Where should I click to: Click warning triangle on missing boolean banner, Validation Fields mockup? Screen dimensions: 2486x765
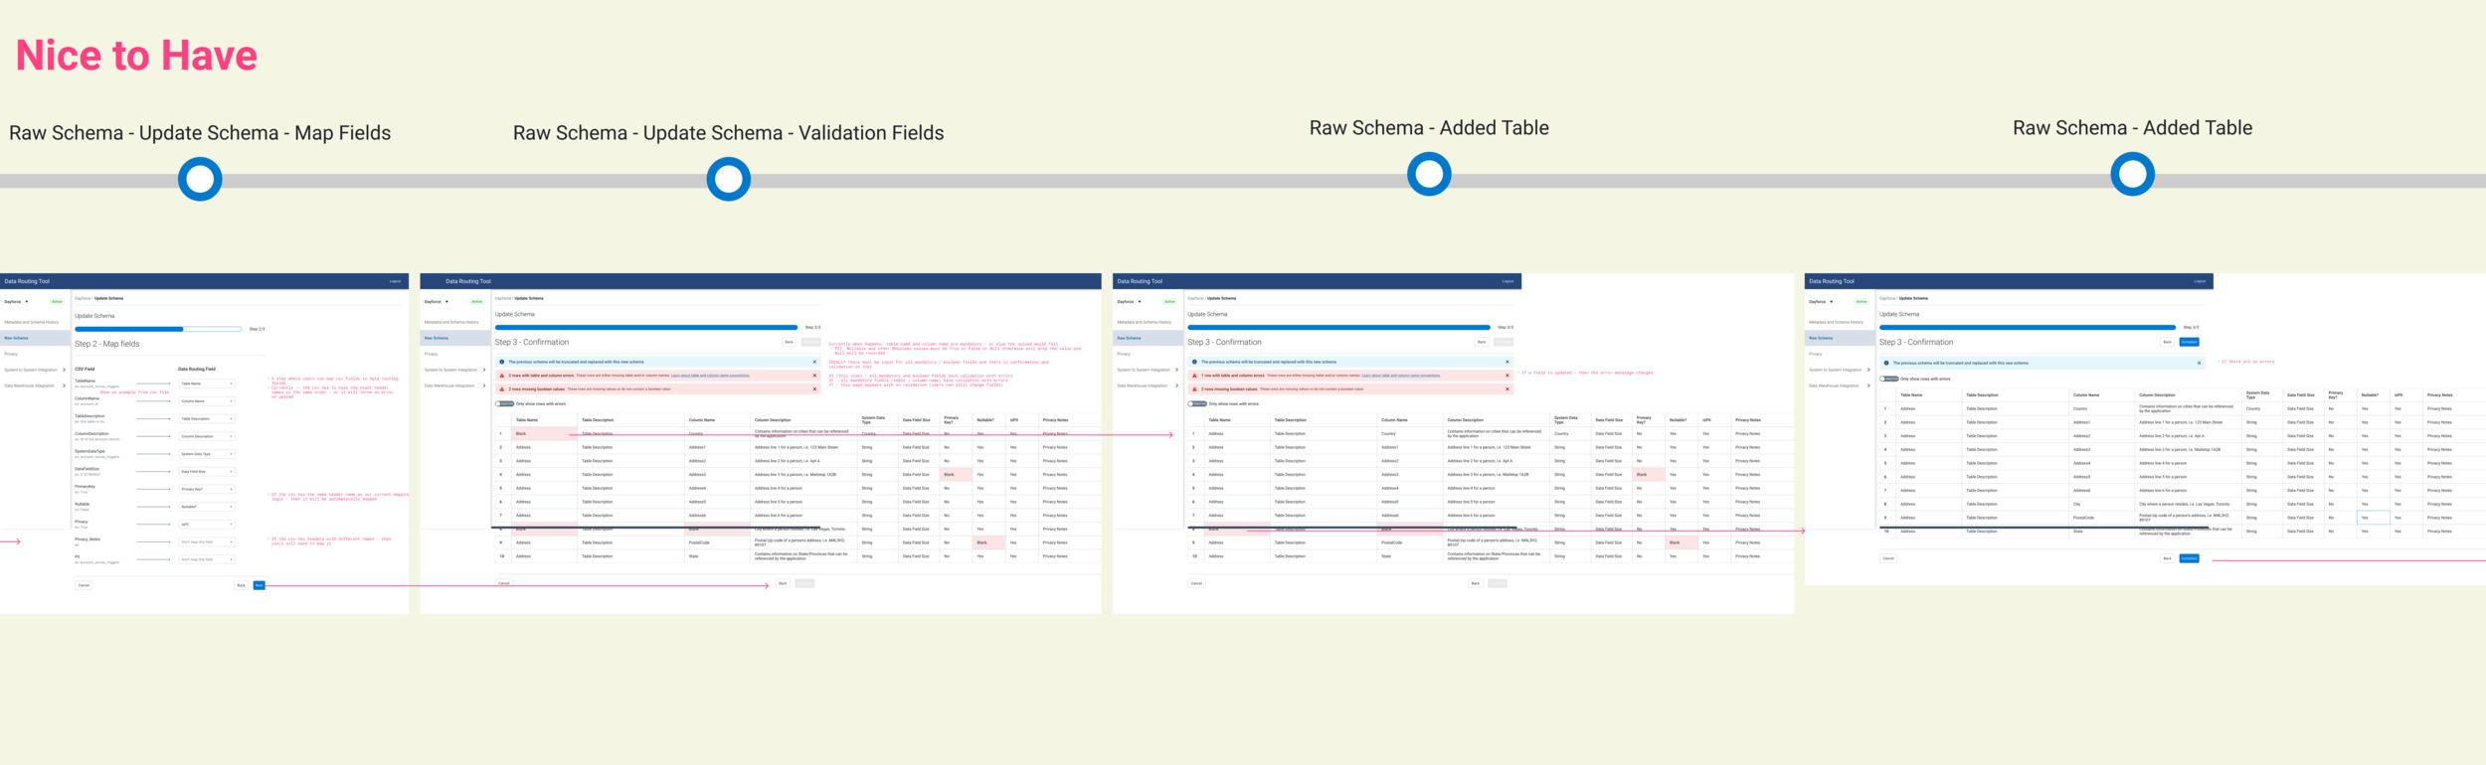coord(501,388)
